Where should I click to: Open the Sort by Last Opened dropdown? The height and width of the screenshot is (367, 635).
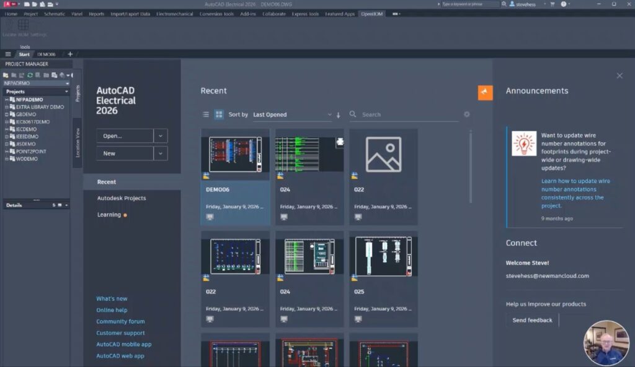[292, 115]
